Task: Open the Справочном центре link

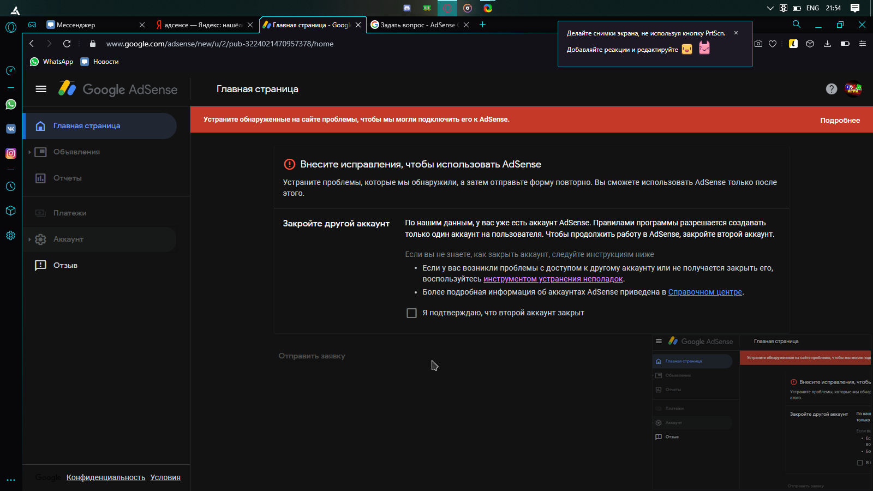Action: (705, 292)
